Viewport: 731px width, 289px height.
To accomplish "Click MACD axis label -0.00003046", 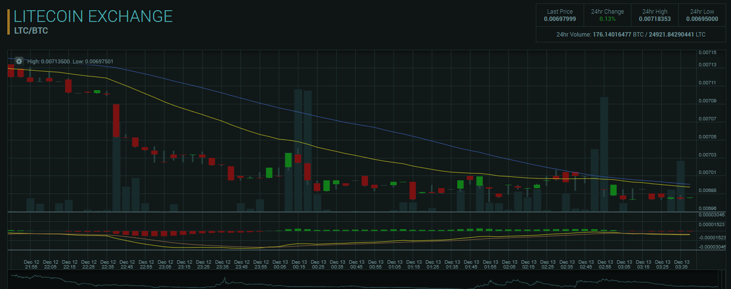I will (711, 247).
